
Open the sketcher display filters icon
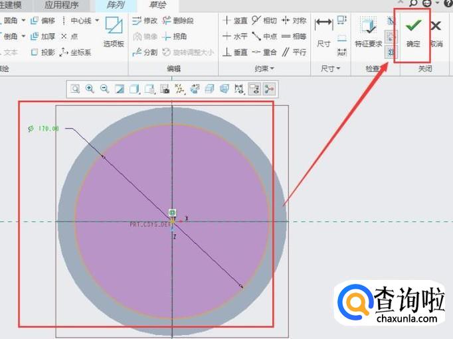pyautogui.click(x=239, y=89)
